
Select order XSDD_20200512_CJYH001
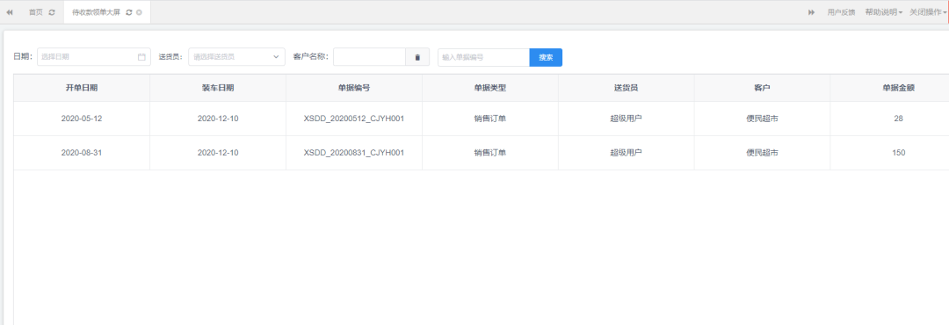pyautogui.click(x=354, y=119)
